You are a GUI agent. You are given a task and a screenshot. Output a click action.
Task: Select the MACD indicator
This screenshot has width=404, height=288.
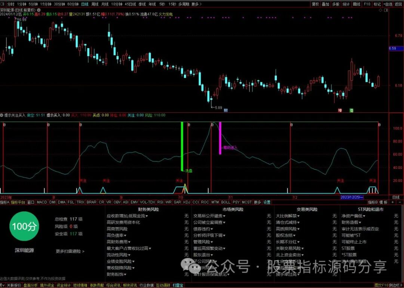click(x=42, y=202)
